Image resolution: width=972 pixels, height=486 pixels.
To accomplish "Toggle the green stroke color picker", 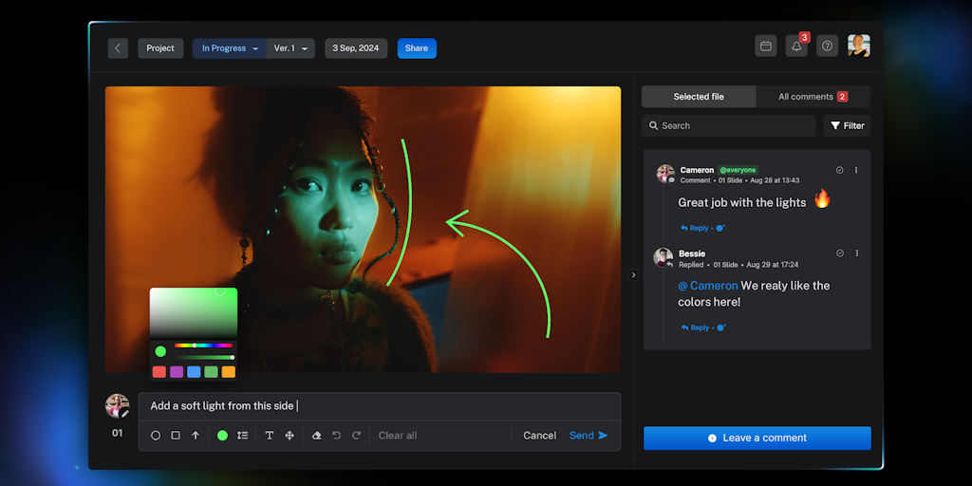I will (x=222, y=436).
